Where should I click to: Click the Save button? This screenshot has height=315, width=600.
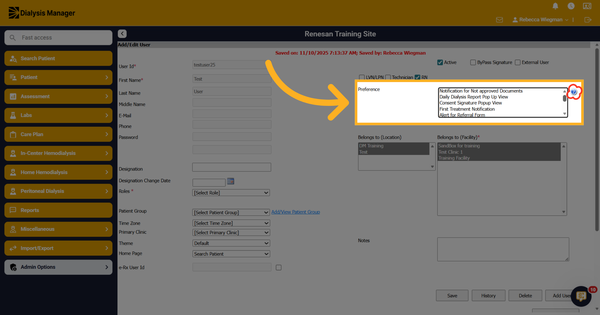[x=452, y=296]
